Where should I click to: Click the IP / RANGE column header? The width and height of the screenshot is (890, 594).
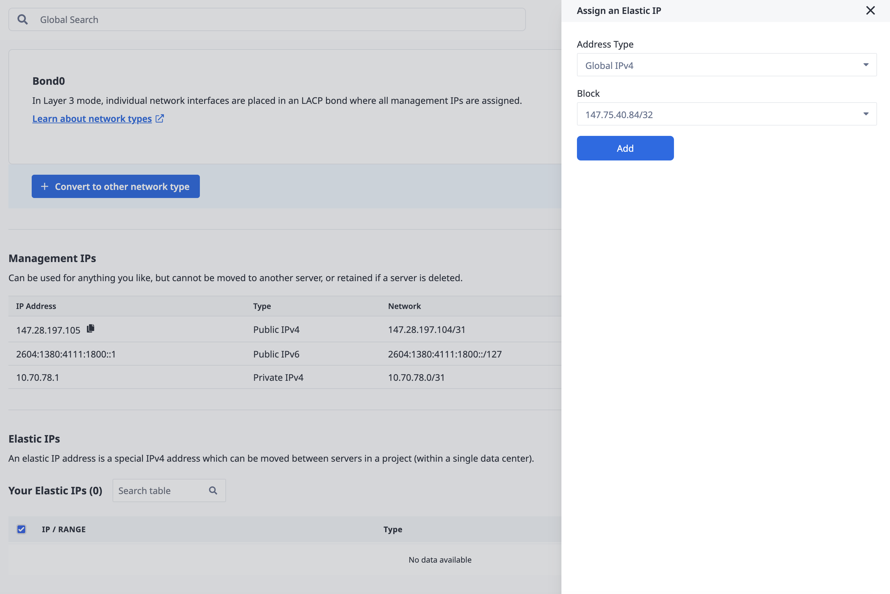(64, 529)
